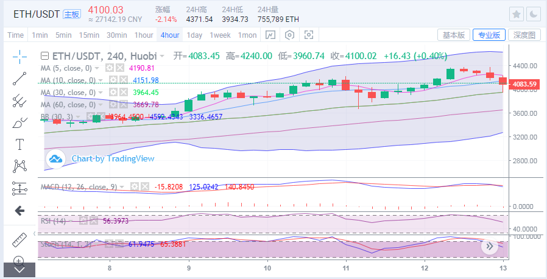Open chart settings hexagon gear icon
This screenshot has height=279, width=547.
(289, 35)
